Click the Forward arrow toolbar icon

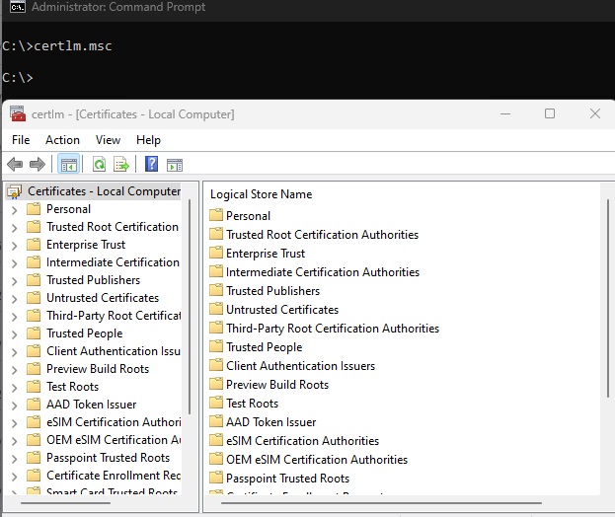[38, 164]
